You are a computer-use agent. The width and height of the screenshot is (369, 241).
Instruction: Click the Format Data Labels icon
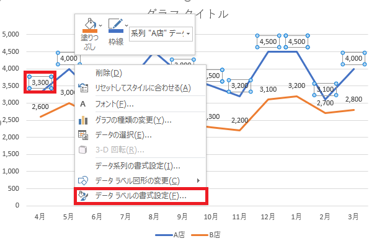[83, 196]
